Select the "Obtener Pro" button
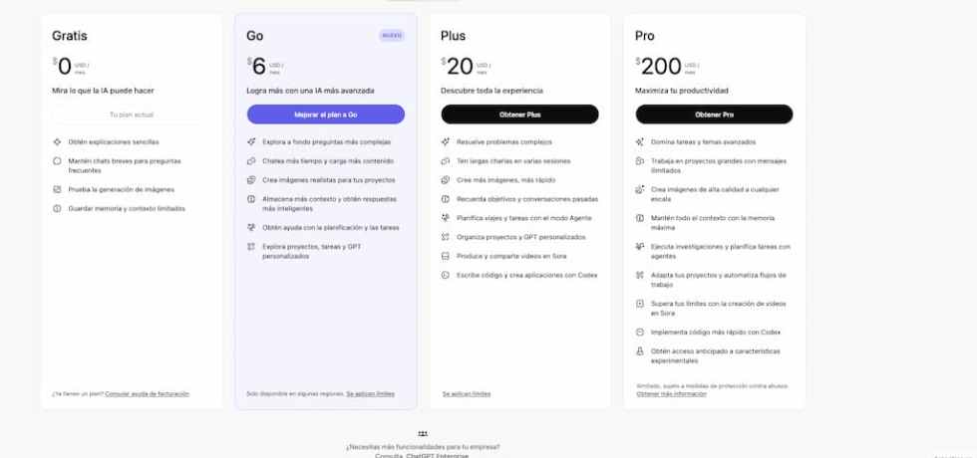 (714, 114)
